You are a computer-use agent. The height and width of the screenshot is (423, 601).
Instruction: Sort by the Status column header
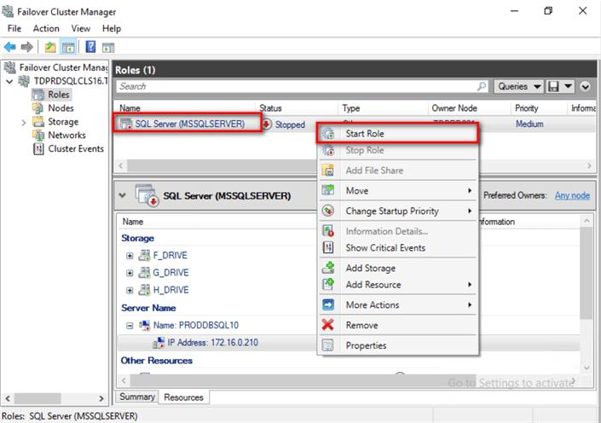point(297,108)
